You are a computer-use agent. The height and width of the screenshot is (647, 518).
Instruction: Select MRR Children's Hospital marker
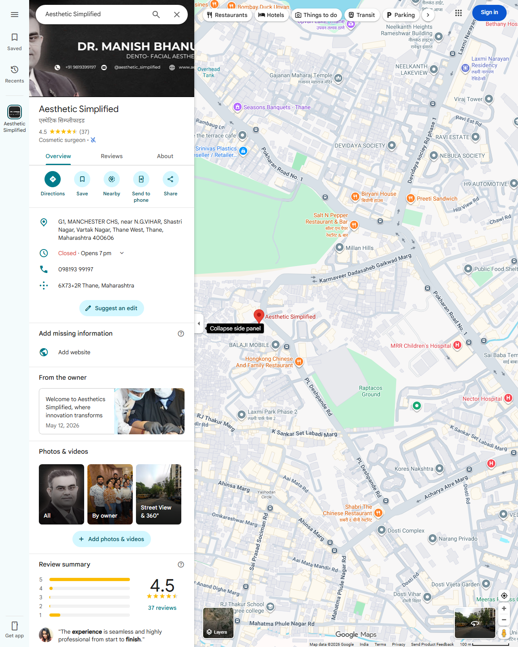[457, 345]
